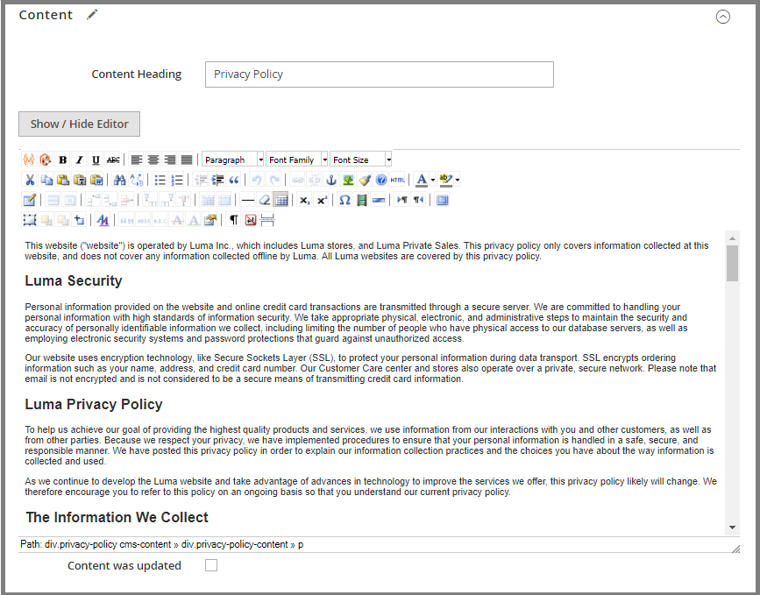Insert embedded media with the filmstrip icon
Screen dimensions: 760x595
361,200
